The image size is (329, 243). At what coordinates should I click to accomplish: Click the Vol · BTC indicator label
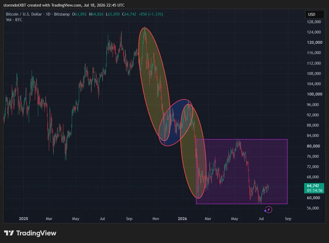coord(14,20)
